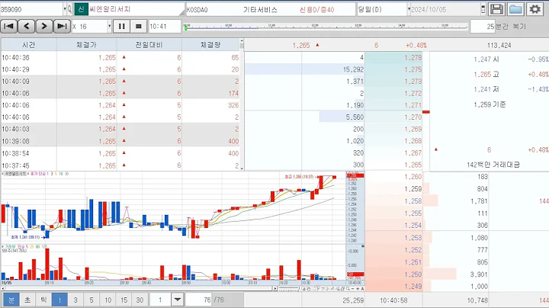Pause the market replay
Screen dimensions: 549x308
click(x=121, y=26)
